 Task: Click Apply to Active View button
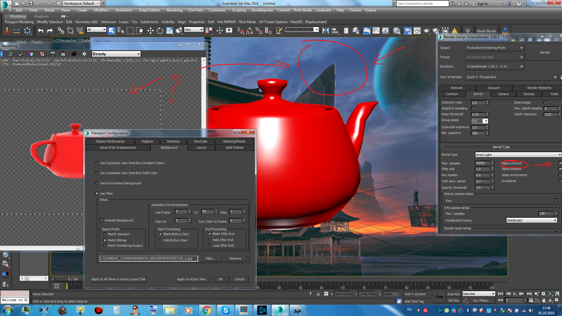(x=191, y=279)
